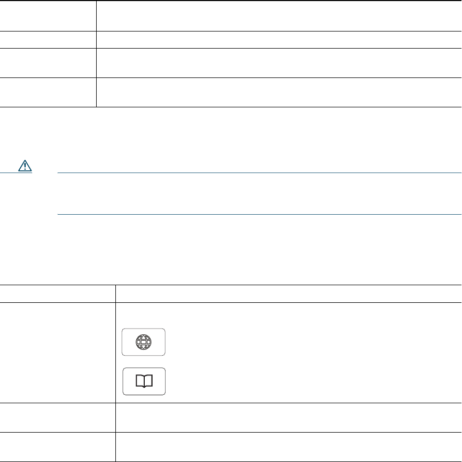This screenshot has width=462, height=462.
Task: Click third row left cell of upper table
Action: click(x=48, y=62)
